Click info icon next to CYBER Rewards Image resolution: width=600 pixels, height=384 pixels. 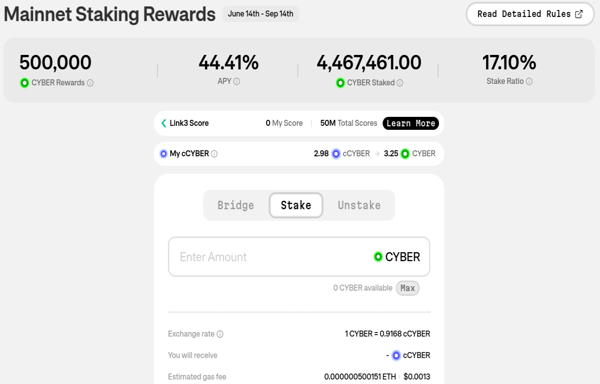point(90,83)
